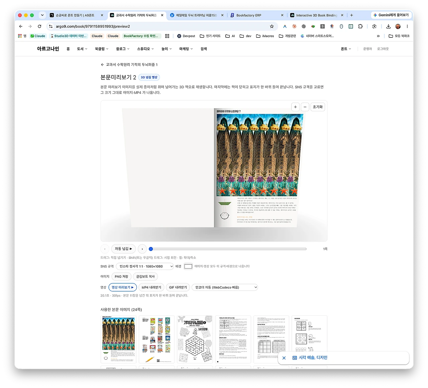Open the SNS 규격 size dropdown
Viewport: 428px width, 388px height.
tap(145, 266)
